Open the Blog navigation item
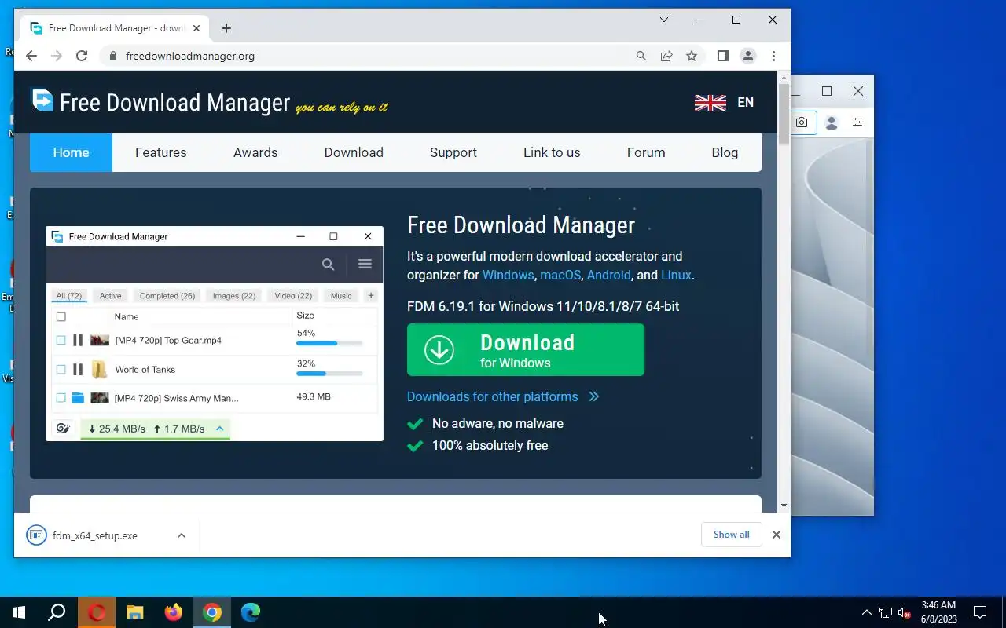 point(725,152)
